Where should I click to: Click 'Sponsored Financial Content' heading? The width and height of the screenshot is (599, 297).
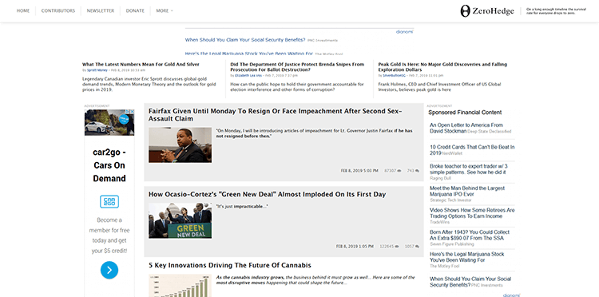(465, 113)
